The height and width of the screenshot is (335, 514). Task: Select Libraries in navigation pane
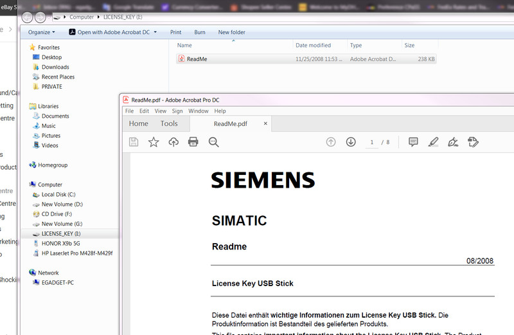[x=48, y=106]
